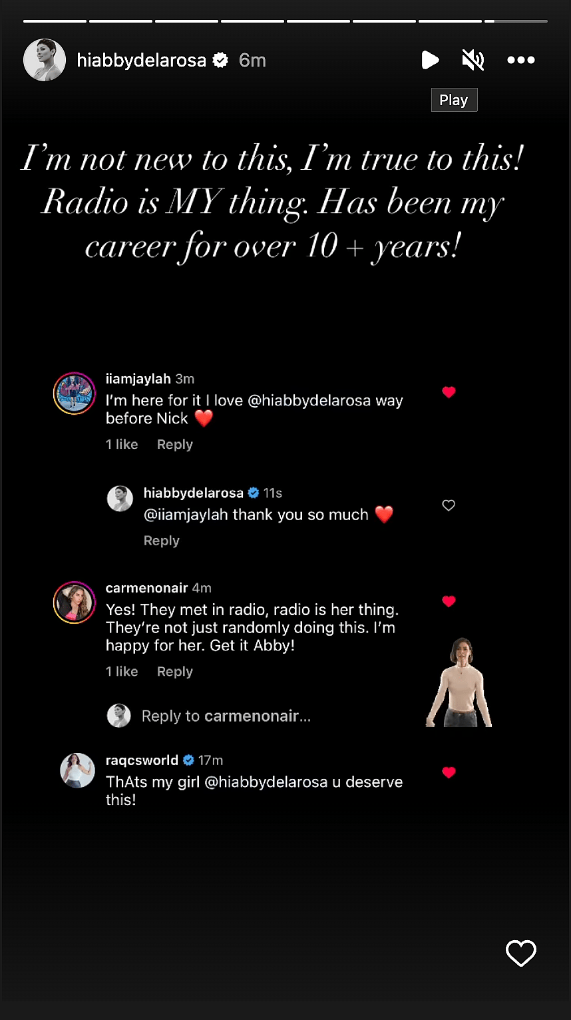View raqcsworld's profile avatar

click(77, 770)
